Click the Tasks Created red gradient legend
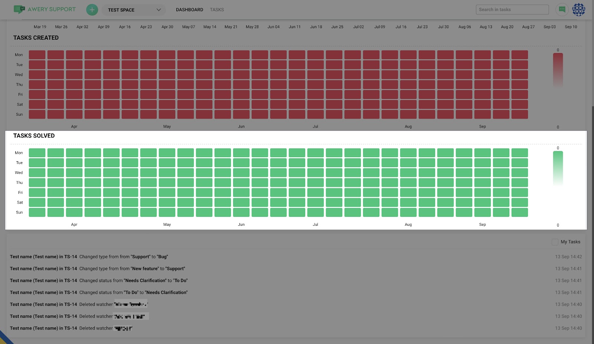The width and height of the screenshot is (594, 344). click(558, 70)
